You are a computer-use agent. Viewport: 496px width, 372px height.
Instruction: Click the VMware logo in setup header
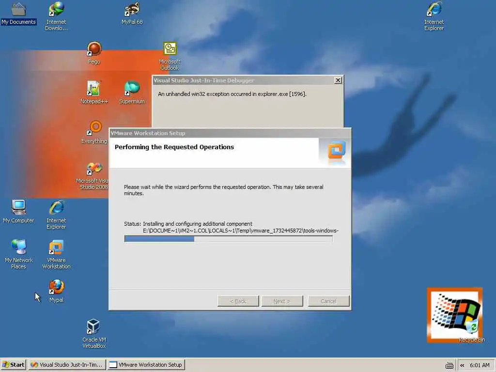tap(337, 152)
